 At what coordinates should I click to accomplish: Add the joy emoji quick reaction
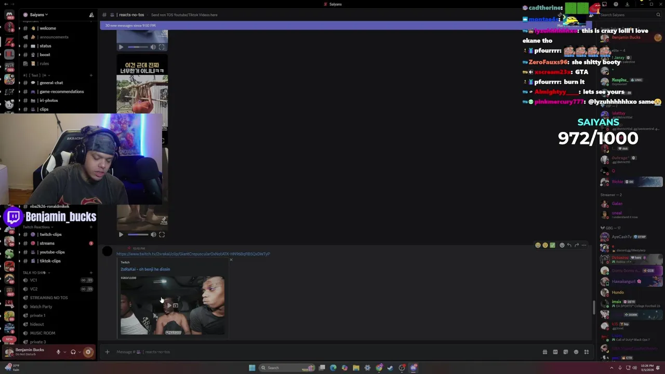tap(538, 245)
